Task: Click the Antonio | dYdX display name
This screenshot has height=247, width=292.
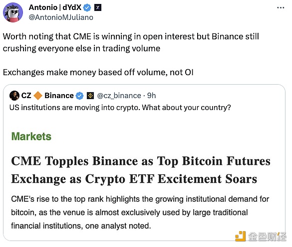Action: click(x=55, y=7)
